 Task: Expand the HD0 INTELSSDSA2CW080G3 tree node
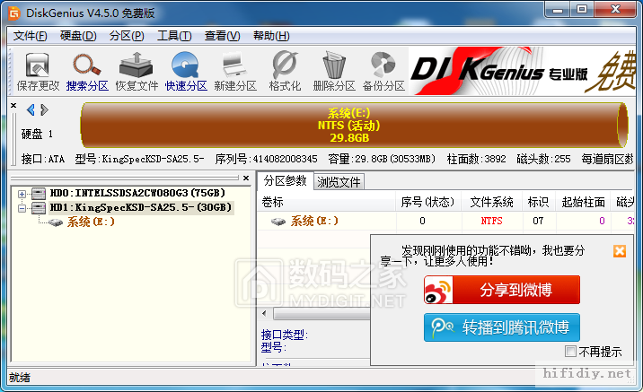[x=22, y=194]
